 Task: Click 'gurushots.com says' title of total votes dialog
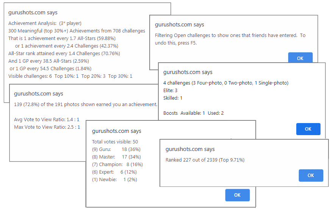117,131
